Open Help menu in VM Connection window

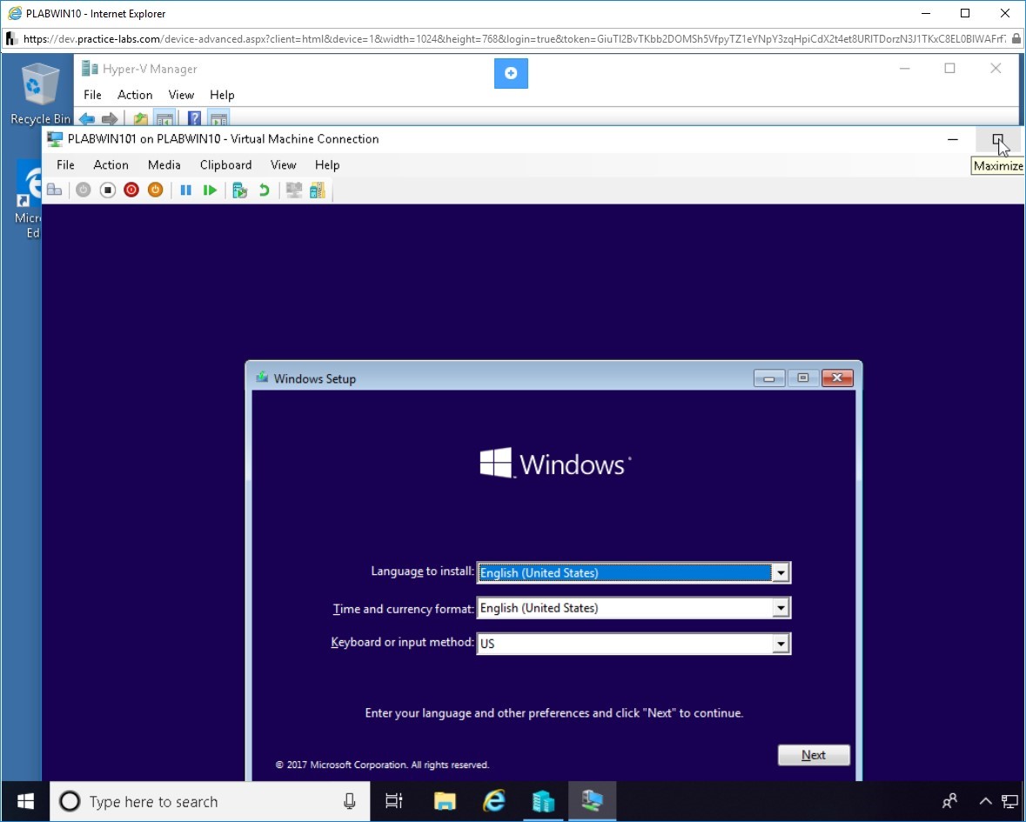pyautogui.click(x=327, y=164)
